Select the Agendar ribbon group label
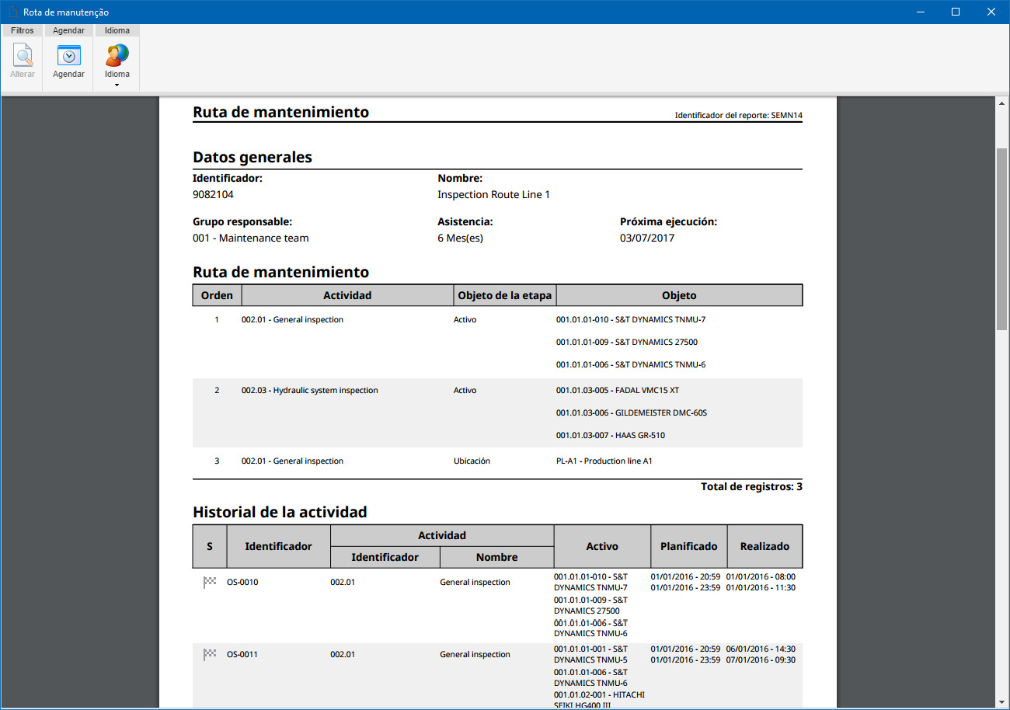Image resolution: width=1010 pixels, height=710 pixels. (x=68, y=30)
